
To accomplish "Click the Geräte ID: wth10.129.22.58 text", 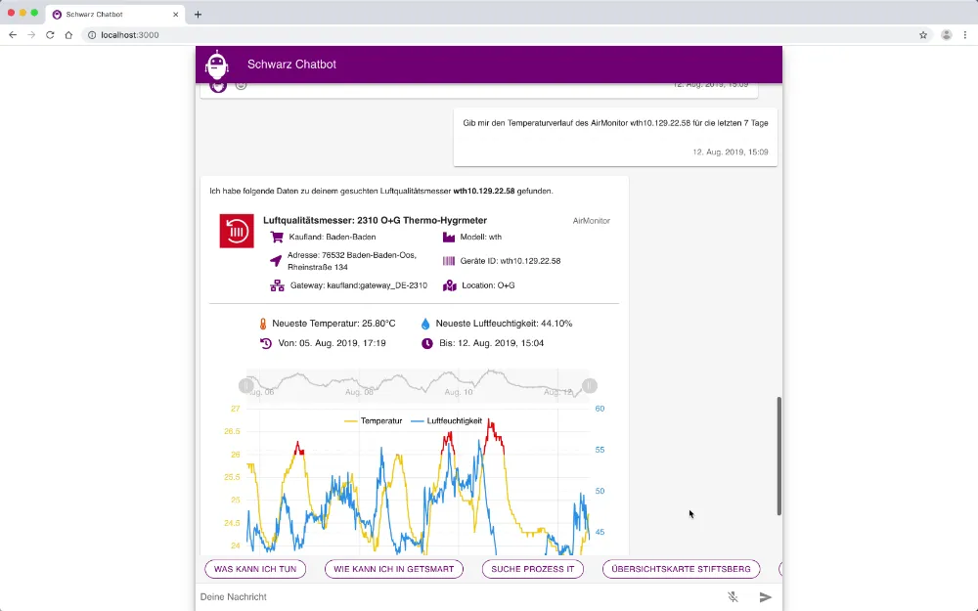I will pyautogui.click(x=511, y=261).
